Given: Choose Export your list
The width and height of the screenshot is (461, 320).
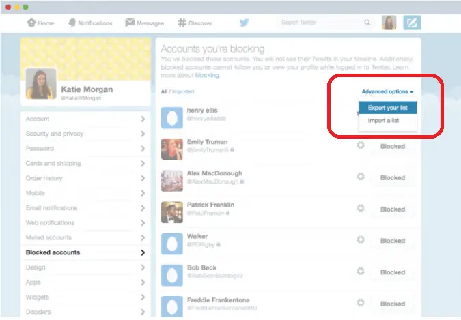Looking at the screenshot, I should (x=387, y=108).
